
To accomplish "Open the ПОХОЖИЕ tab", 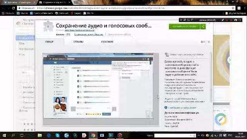I will click(x=107, y=42).
